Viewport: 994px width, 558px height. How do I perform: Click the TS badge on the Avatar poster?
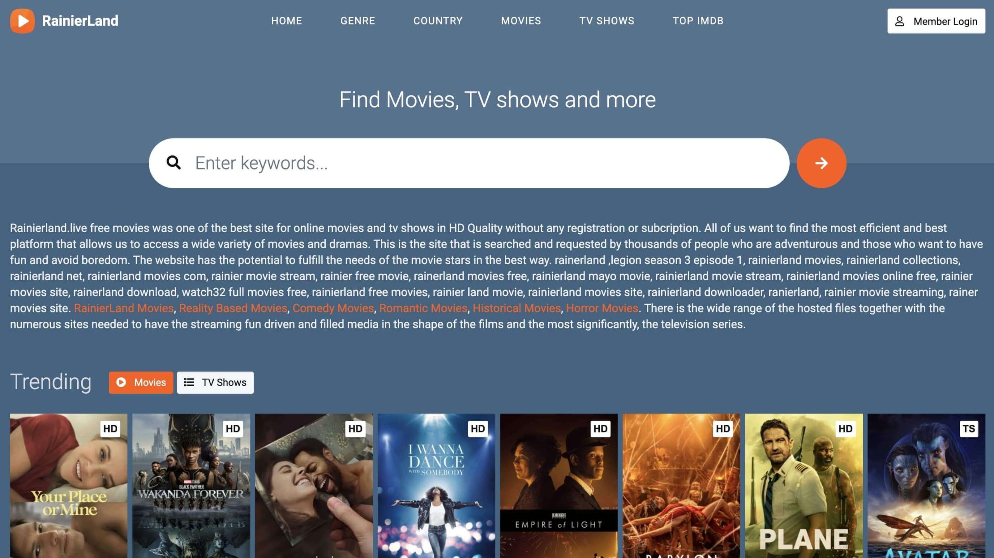968,429
